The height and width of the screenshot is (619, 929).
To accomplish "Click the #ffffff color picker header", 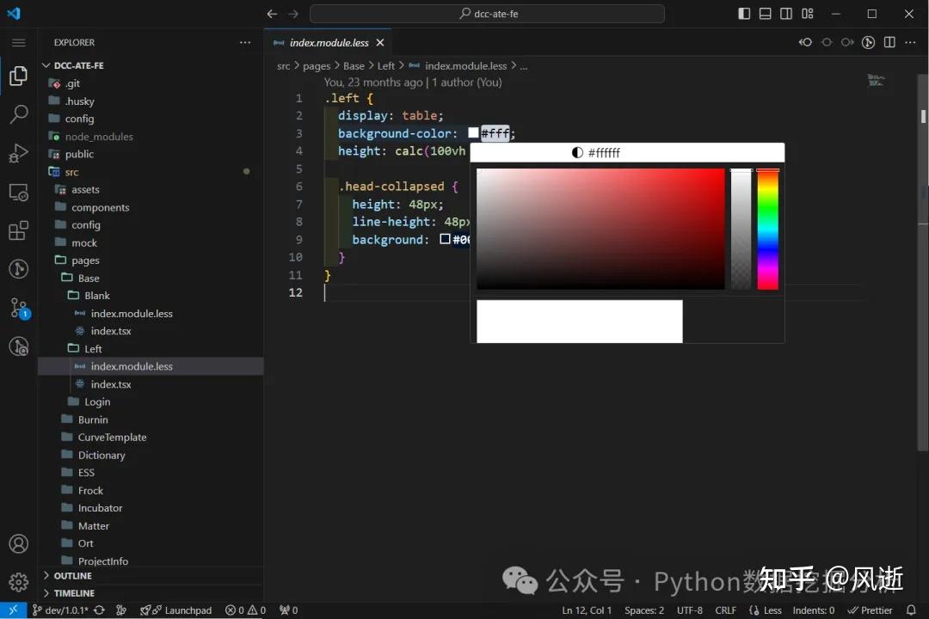I will pyautogui.click(x=627, y=152).
